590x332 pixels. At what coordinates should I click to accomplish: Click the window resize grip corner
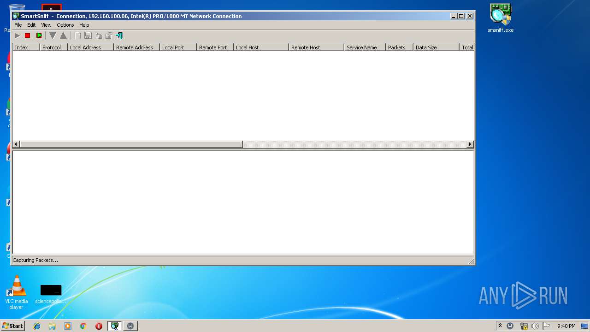pos(471,261)
